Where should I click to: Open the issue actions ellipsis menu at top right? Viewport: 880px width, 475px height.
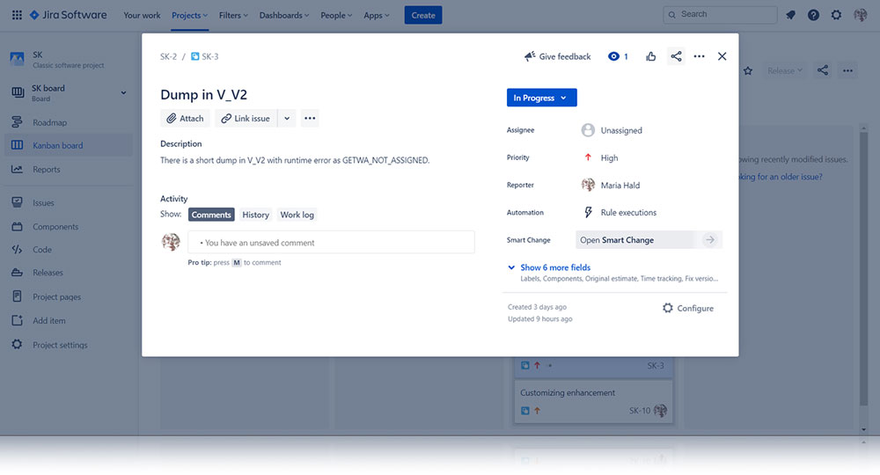point(700,56)
